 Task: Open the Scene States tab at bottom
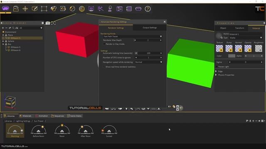(x=74, y=116)
